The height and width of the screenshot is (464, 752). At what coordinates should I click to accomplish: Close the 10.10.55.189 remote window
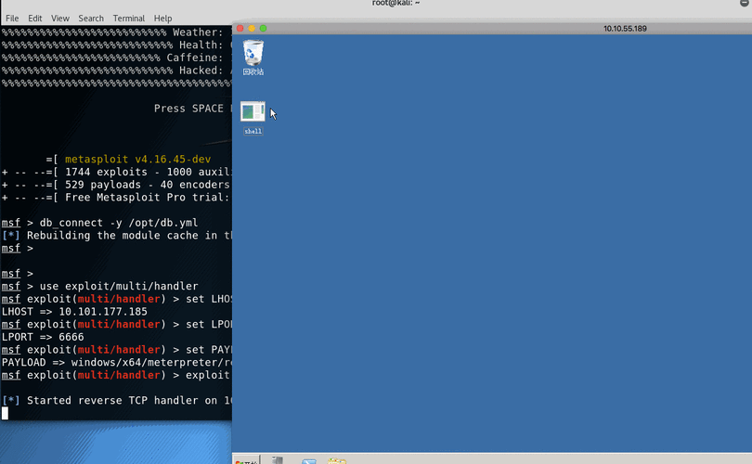(240, 28)
